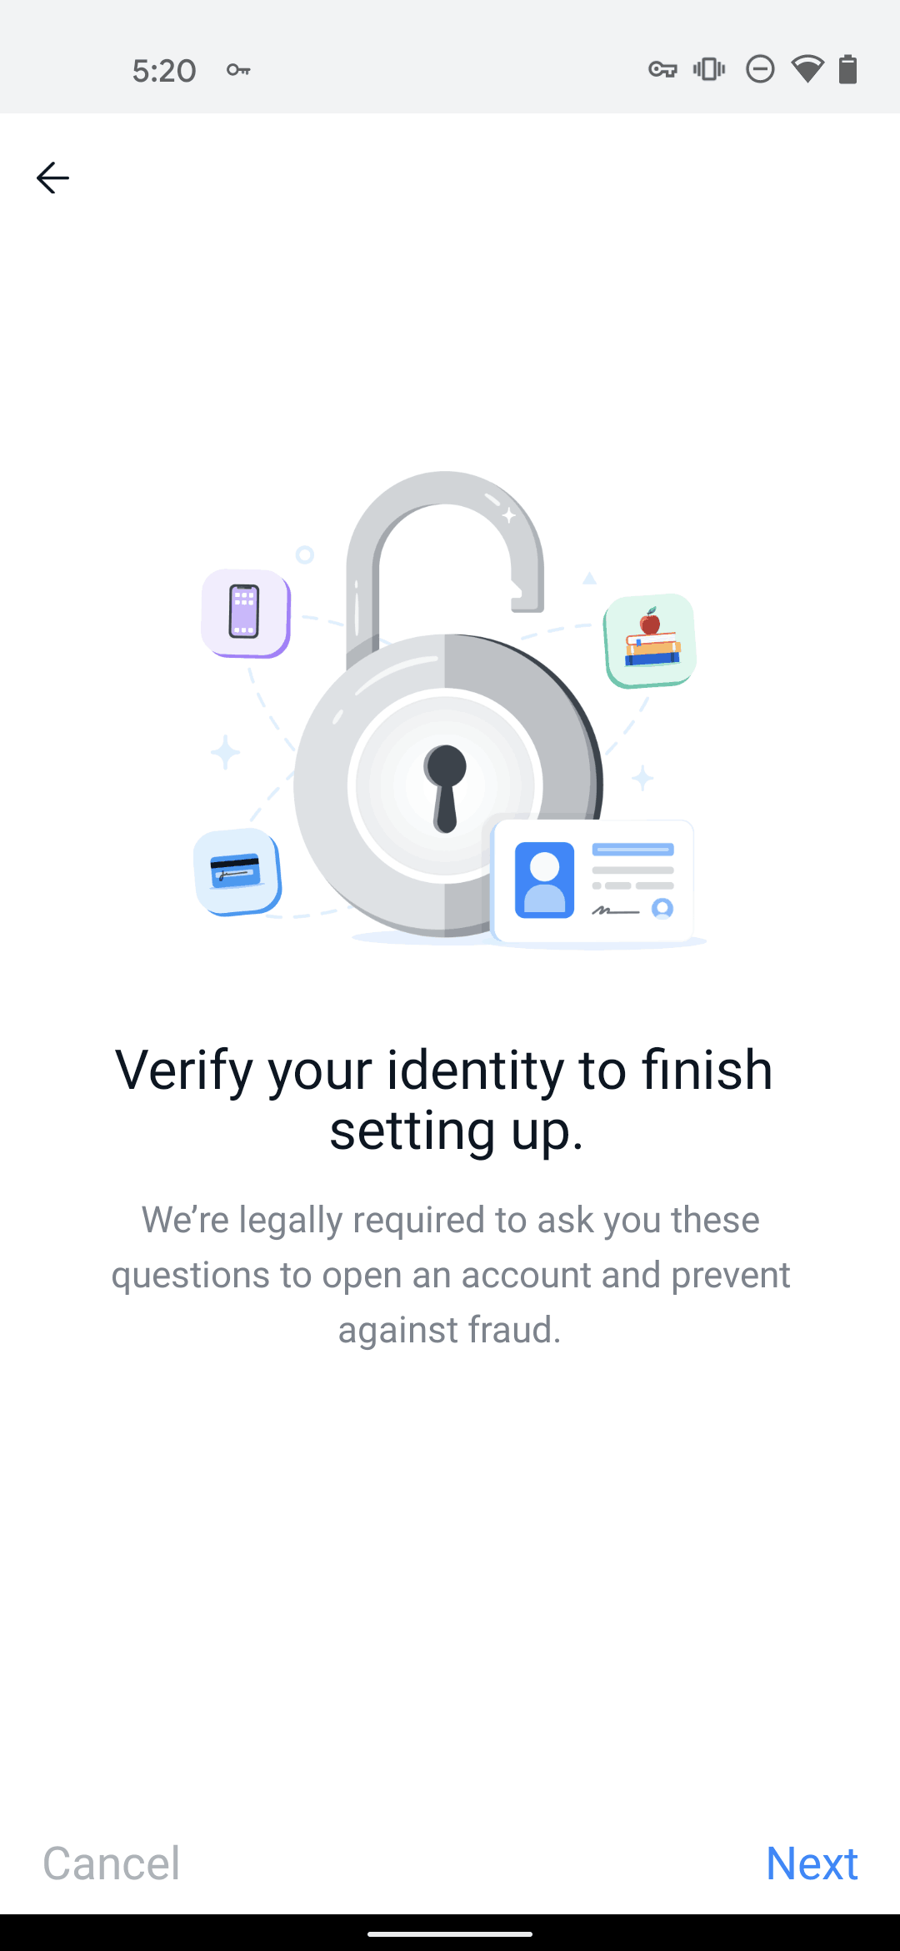The image size is (900, 1951).
Task: Tap the do not disturb status icon
Action: pyautogui.click(x=760, y=69)
